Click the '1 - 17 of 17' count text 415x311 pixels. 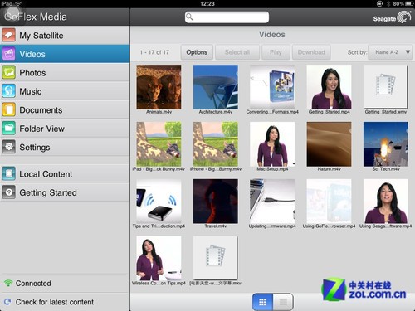[x=154, y=52]
